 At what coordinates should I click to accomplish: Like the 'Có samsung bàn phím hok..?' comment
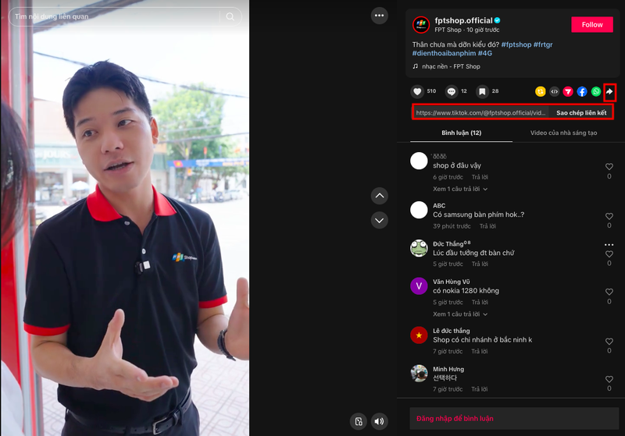coord(609,216)
